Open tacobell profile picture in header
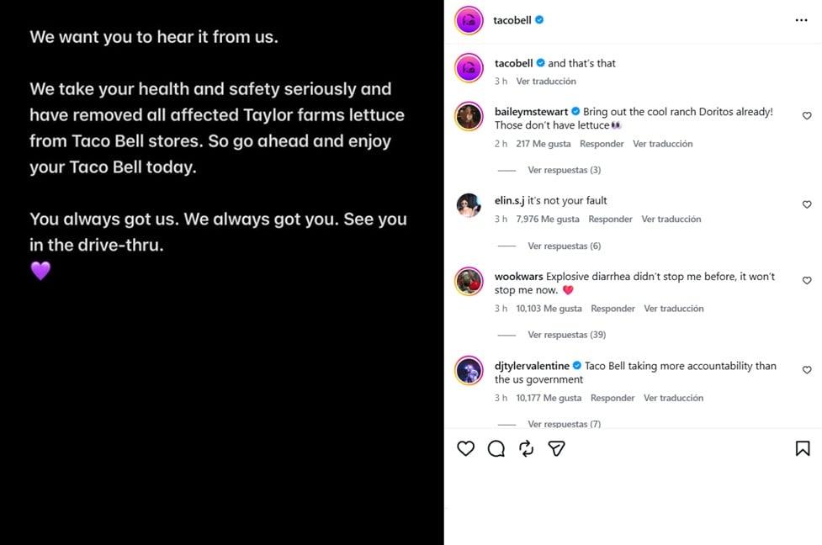Screen dimensions: 822x545 tap(469, 20)
